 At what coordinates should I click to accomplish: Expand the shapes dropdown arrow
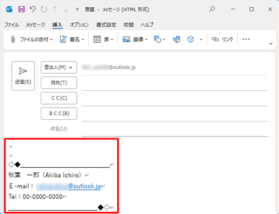click(164, 40)
